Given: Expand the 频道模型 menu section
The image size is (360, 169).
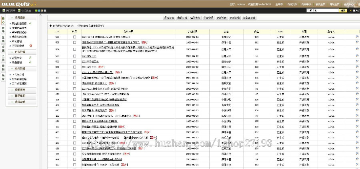Looking at the screenshot, I should tap(22, 90).
